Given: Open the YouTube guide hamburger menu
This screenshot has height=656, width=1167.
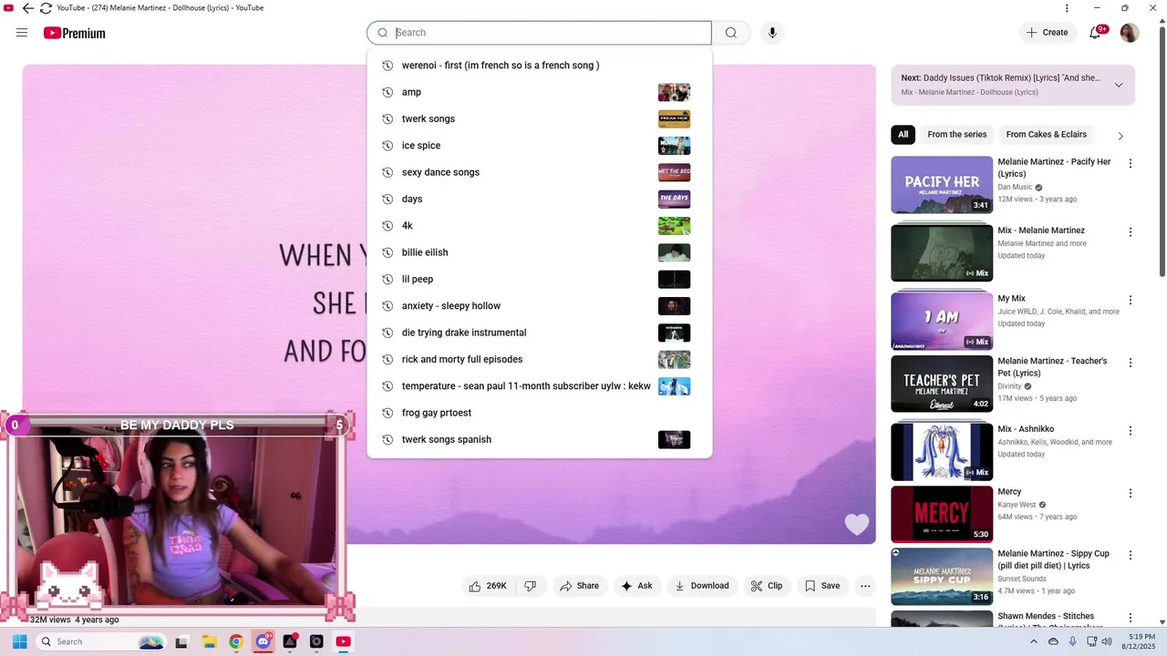Looking at the screenshot, I should (x=22, y=33).
